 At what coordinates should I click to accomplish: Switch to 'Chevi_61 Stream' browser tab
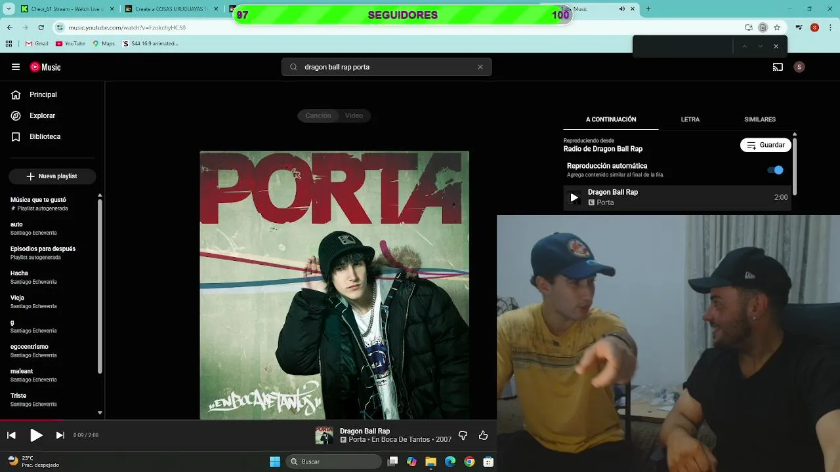tap(66, 9)
